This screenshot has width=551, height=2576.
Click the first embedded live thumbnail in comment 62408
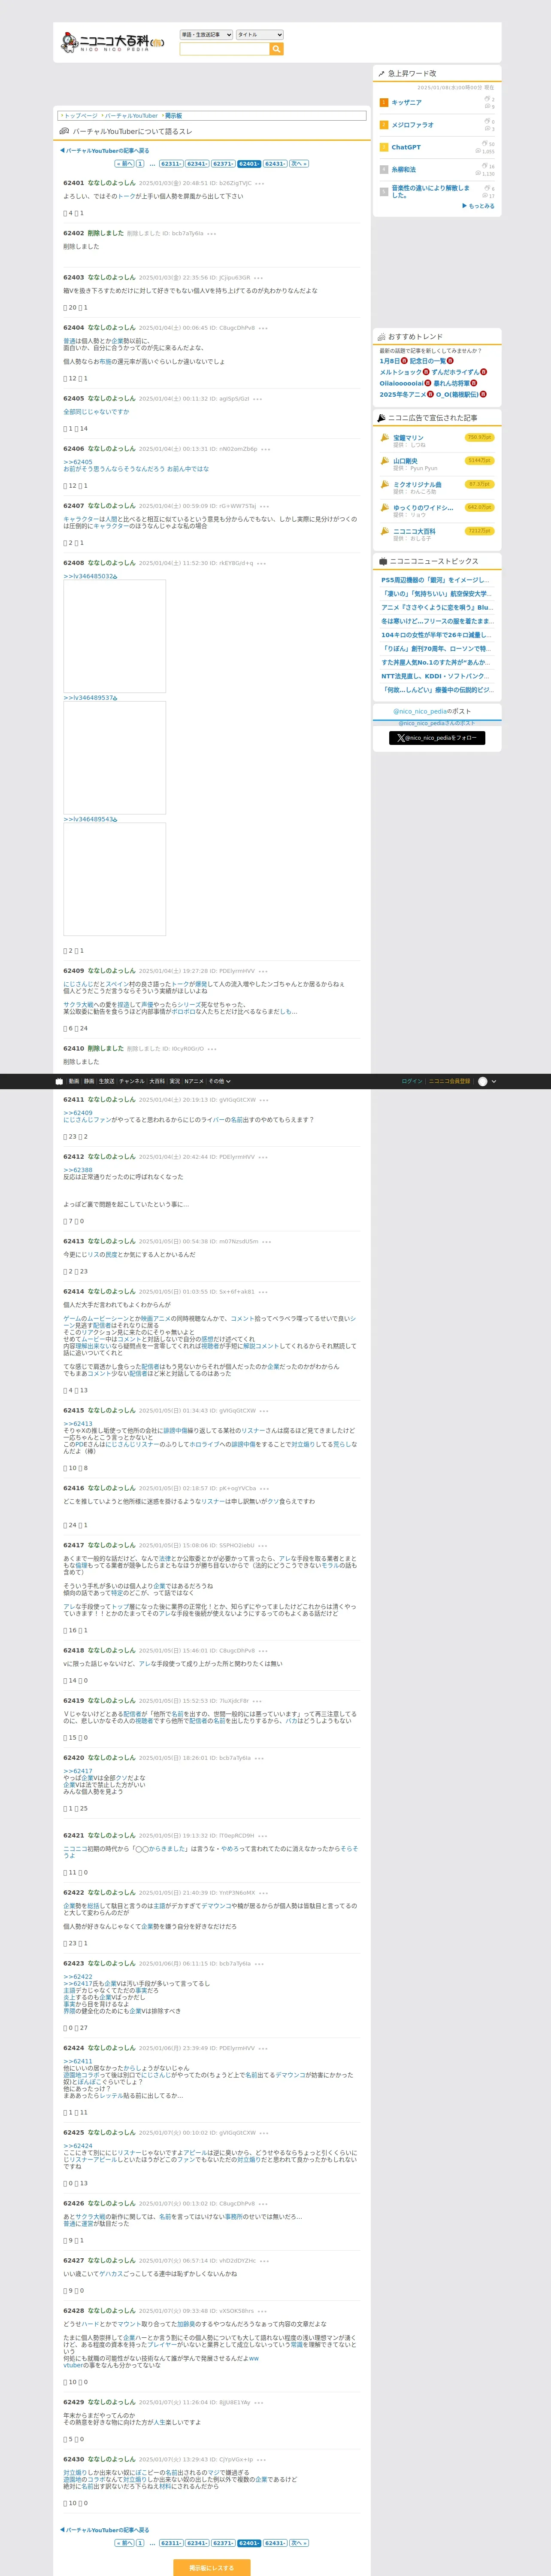tap(114, 636)
